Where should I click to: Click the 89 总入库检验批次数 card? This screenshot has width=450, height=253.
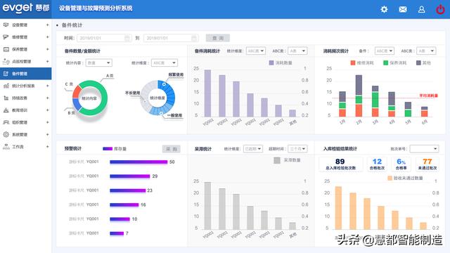340,164
